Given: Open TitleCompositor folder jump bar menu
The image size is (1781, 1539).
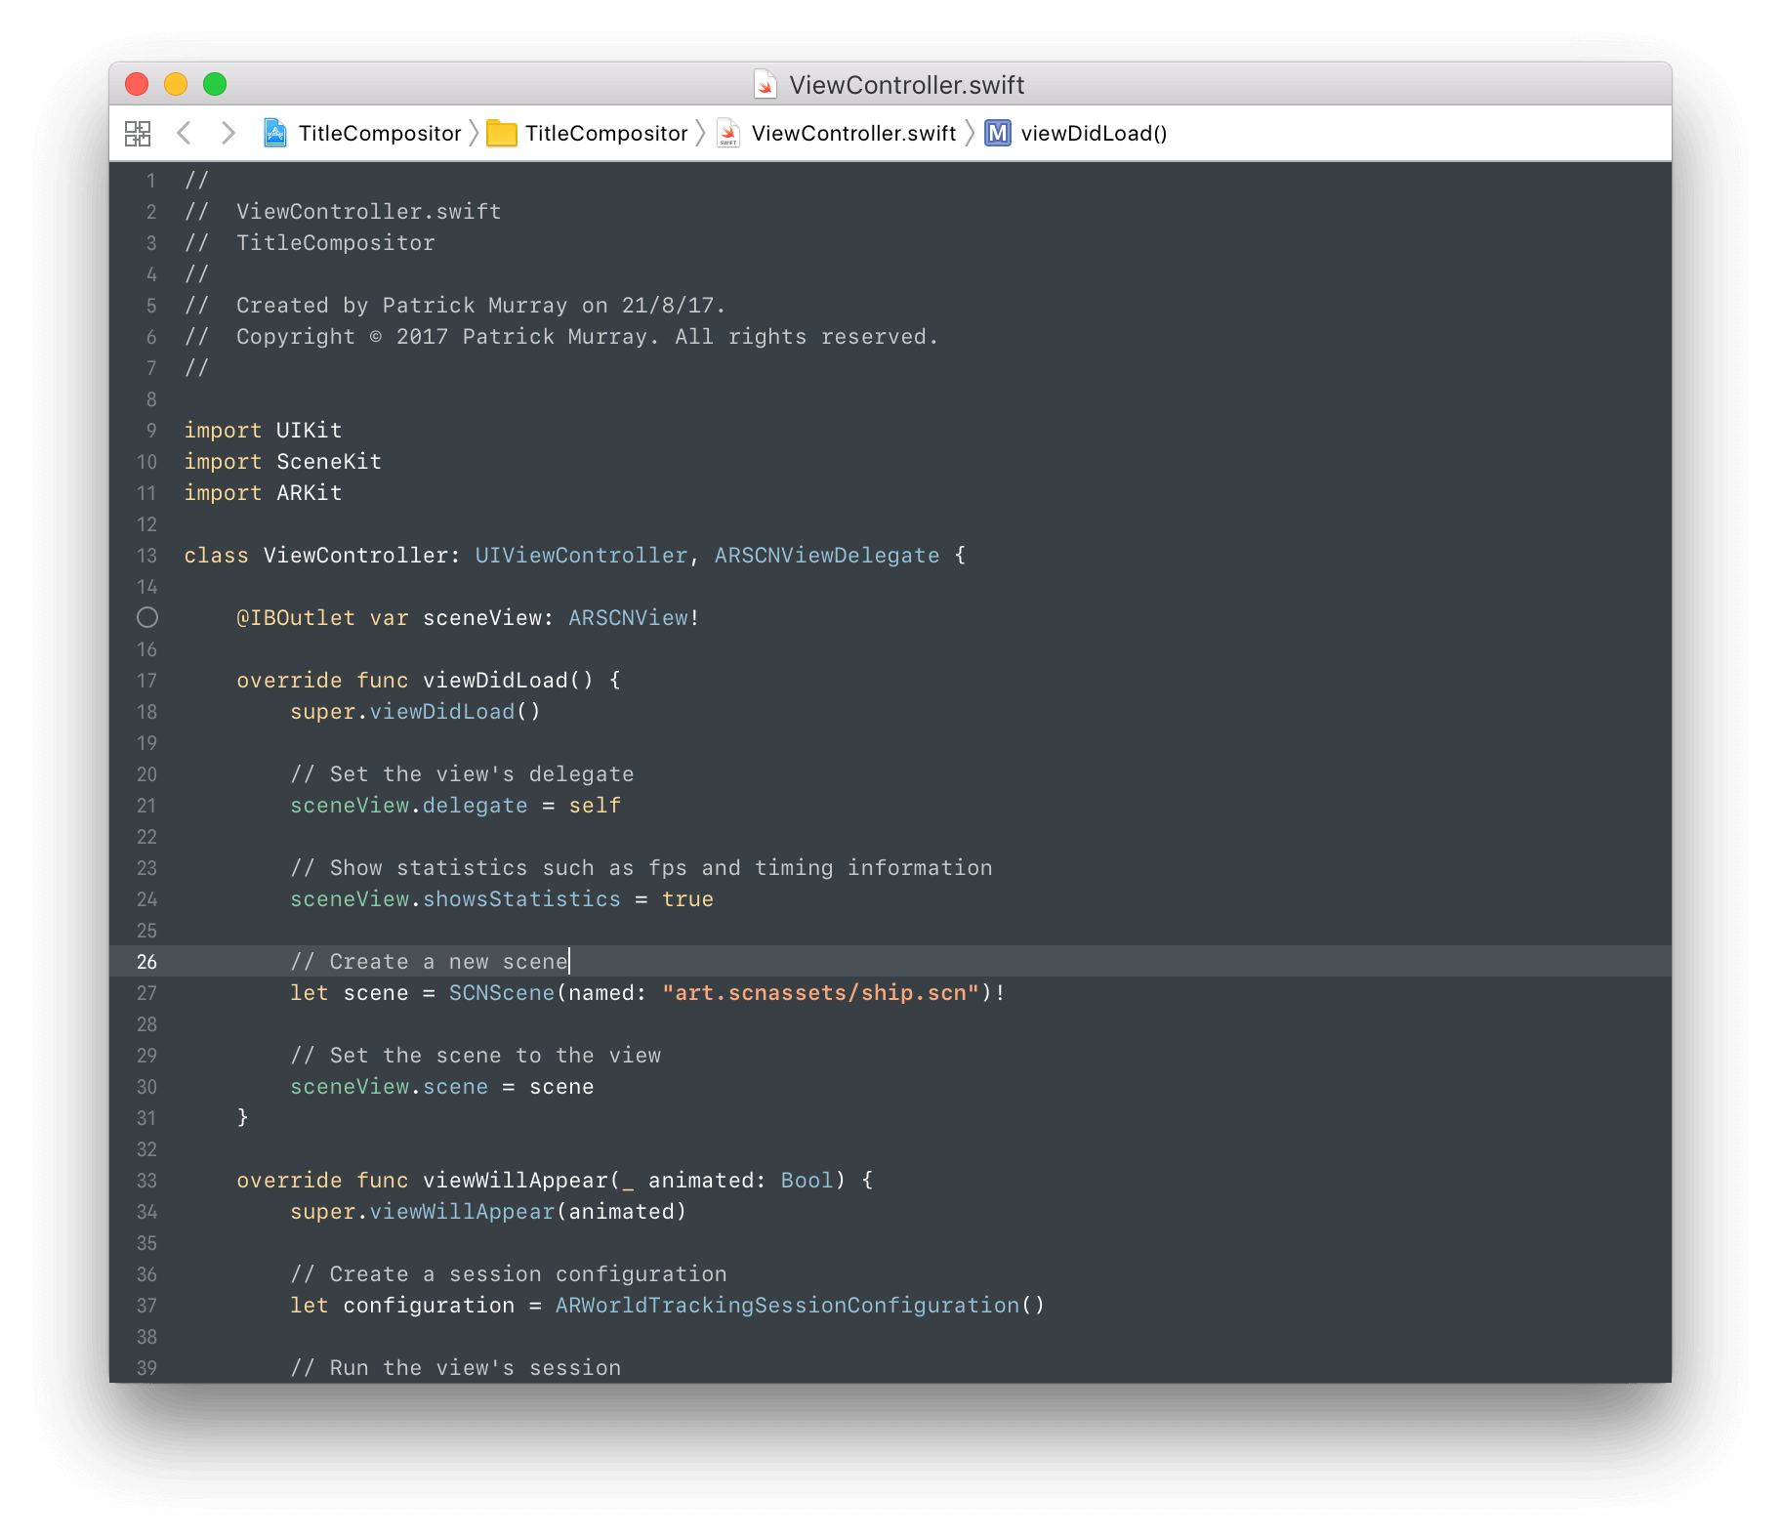Looking at the screenshot, I should click(606, 134).
